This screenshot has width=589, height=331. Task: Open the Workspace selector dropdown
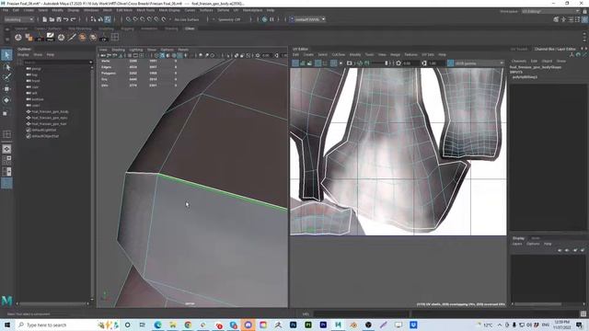point(550,12)
